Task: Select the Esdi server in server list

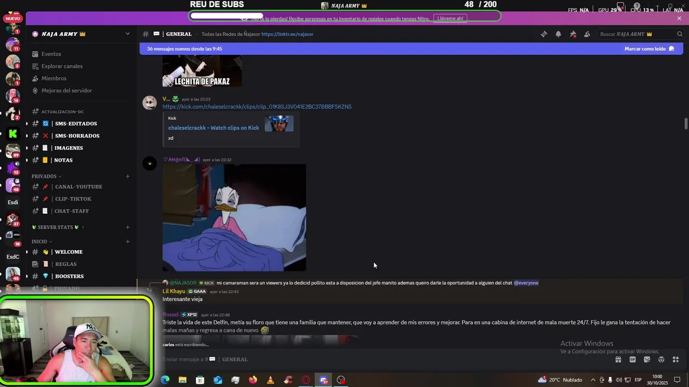Action: tap(13, 203)
